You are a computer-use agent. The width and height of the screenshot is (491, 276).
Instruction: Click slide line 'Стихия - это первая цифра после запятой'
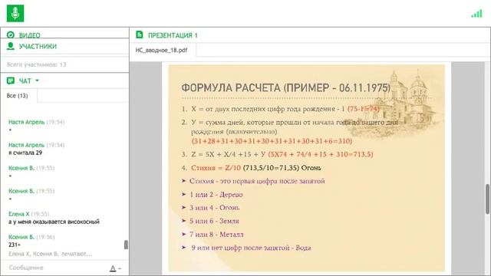point(257,181)
